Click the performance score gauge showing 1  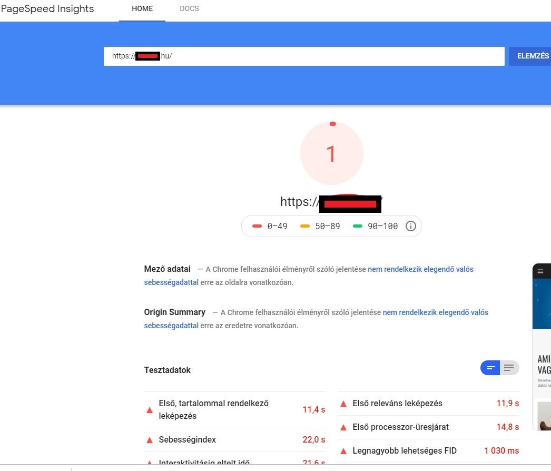pos(331,154)
